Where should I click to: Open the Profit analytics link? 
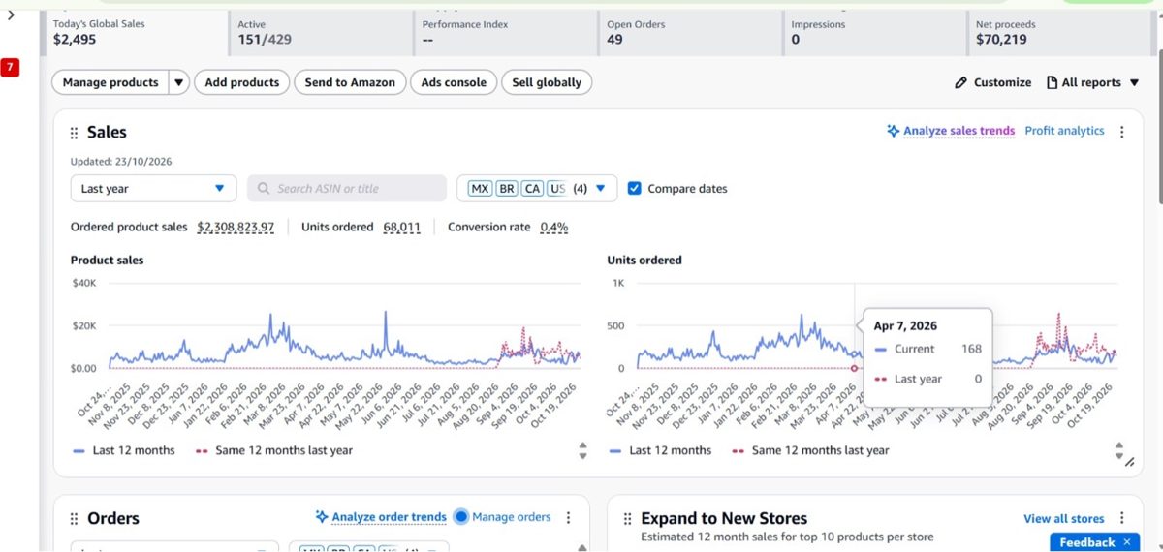tap(1064, 131)
